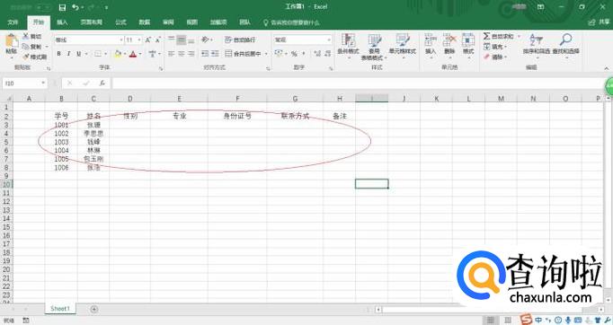Click Merge and Center button
This screenshot has height=325, width=613.
(243, 54)
